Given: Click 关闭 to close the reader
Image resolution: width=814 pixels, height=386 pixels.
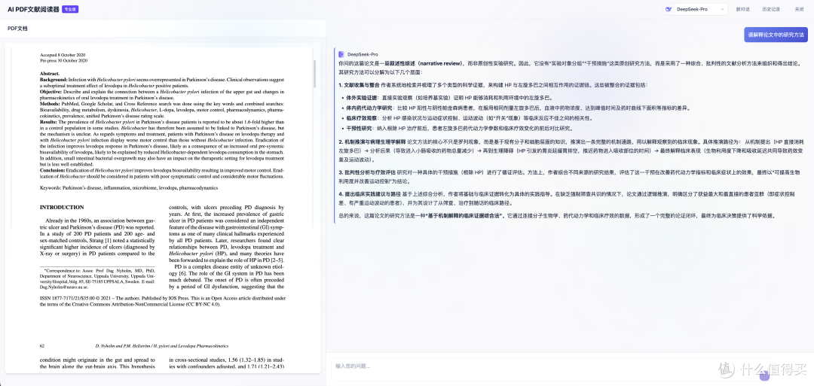Looking at the screenshot, I should (799, 9).
